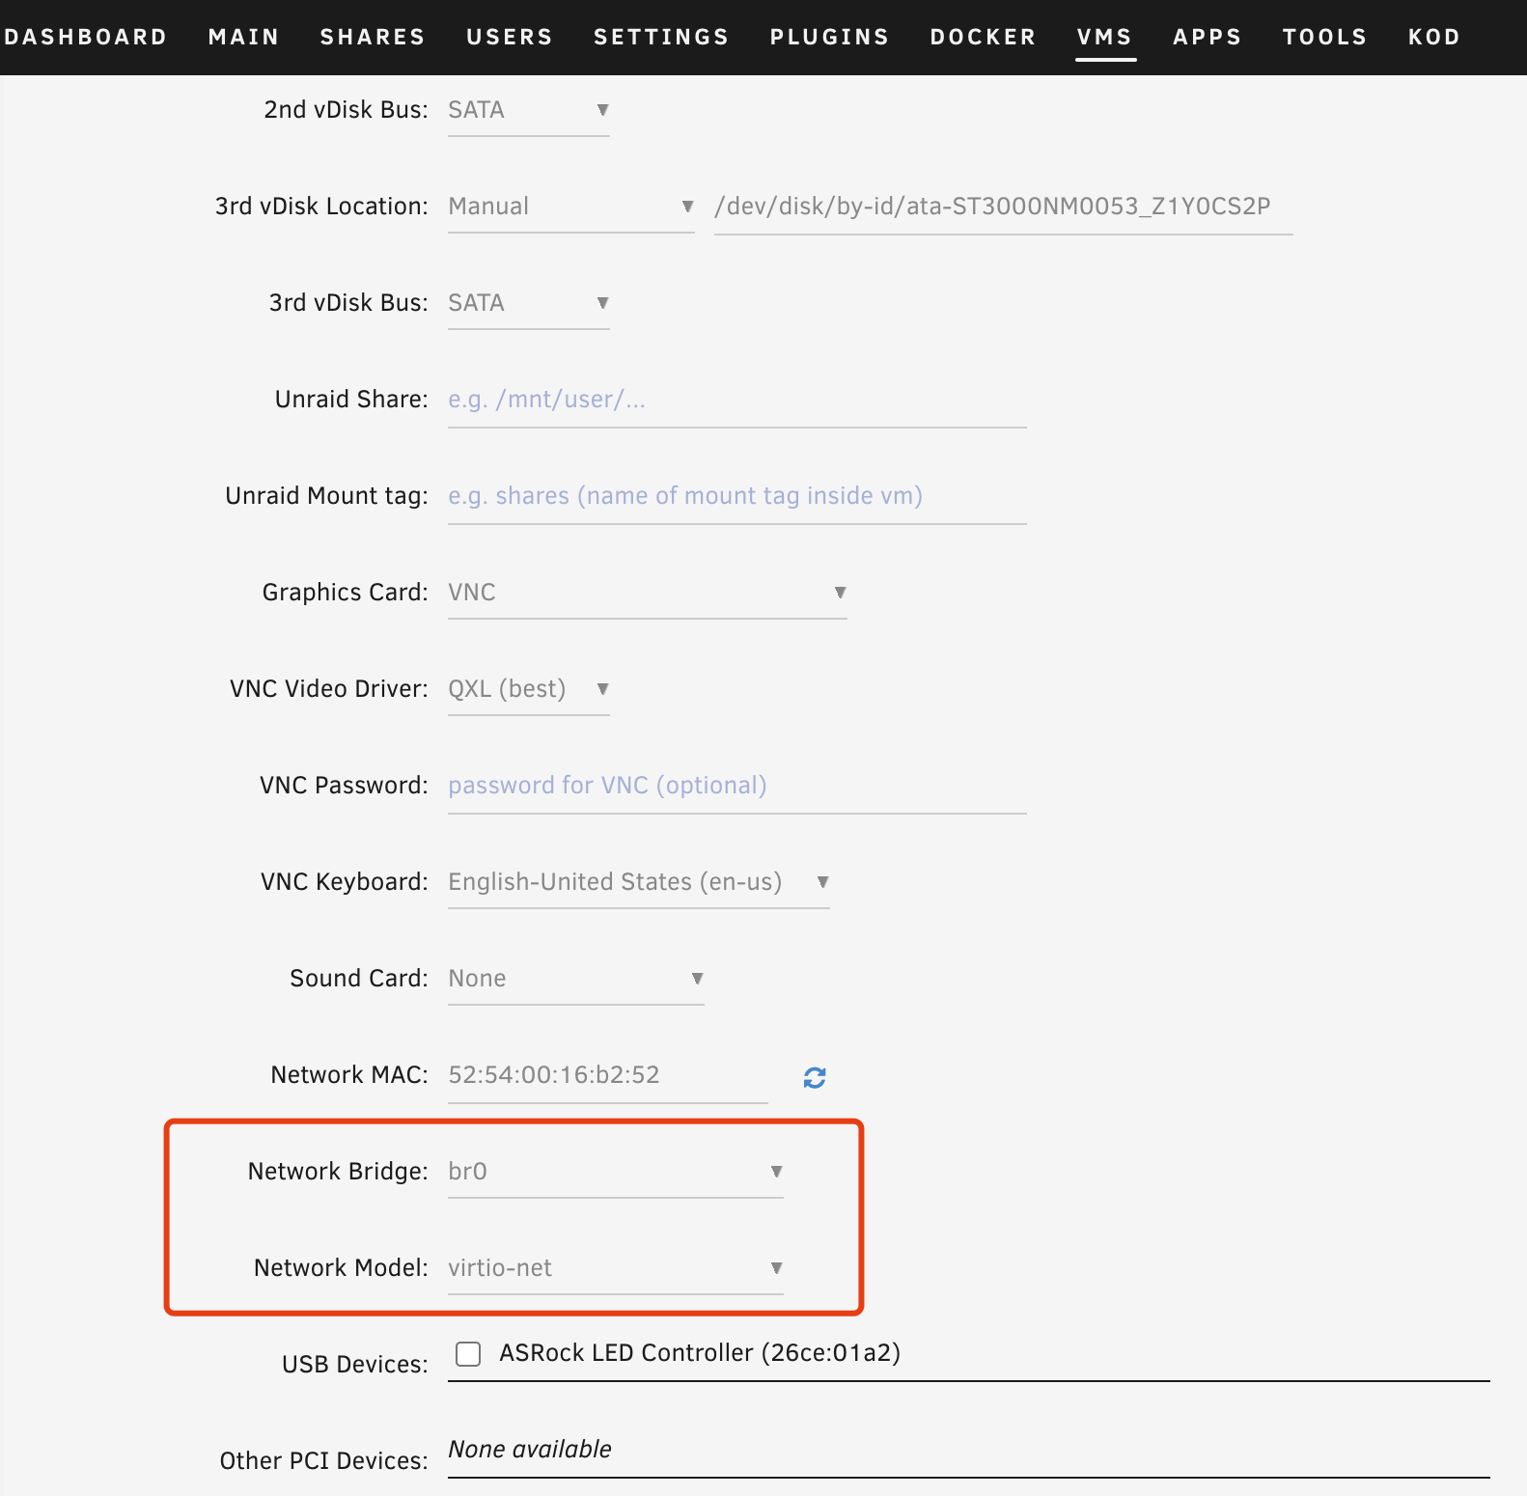Click the regenerate Network MAC refresh icon
1527x1496 pixels.
[815, 1077]
